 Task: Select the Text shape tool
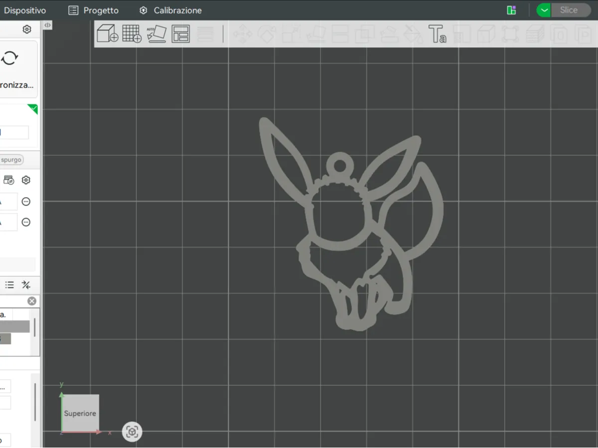point(437,34)
